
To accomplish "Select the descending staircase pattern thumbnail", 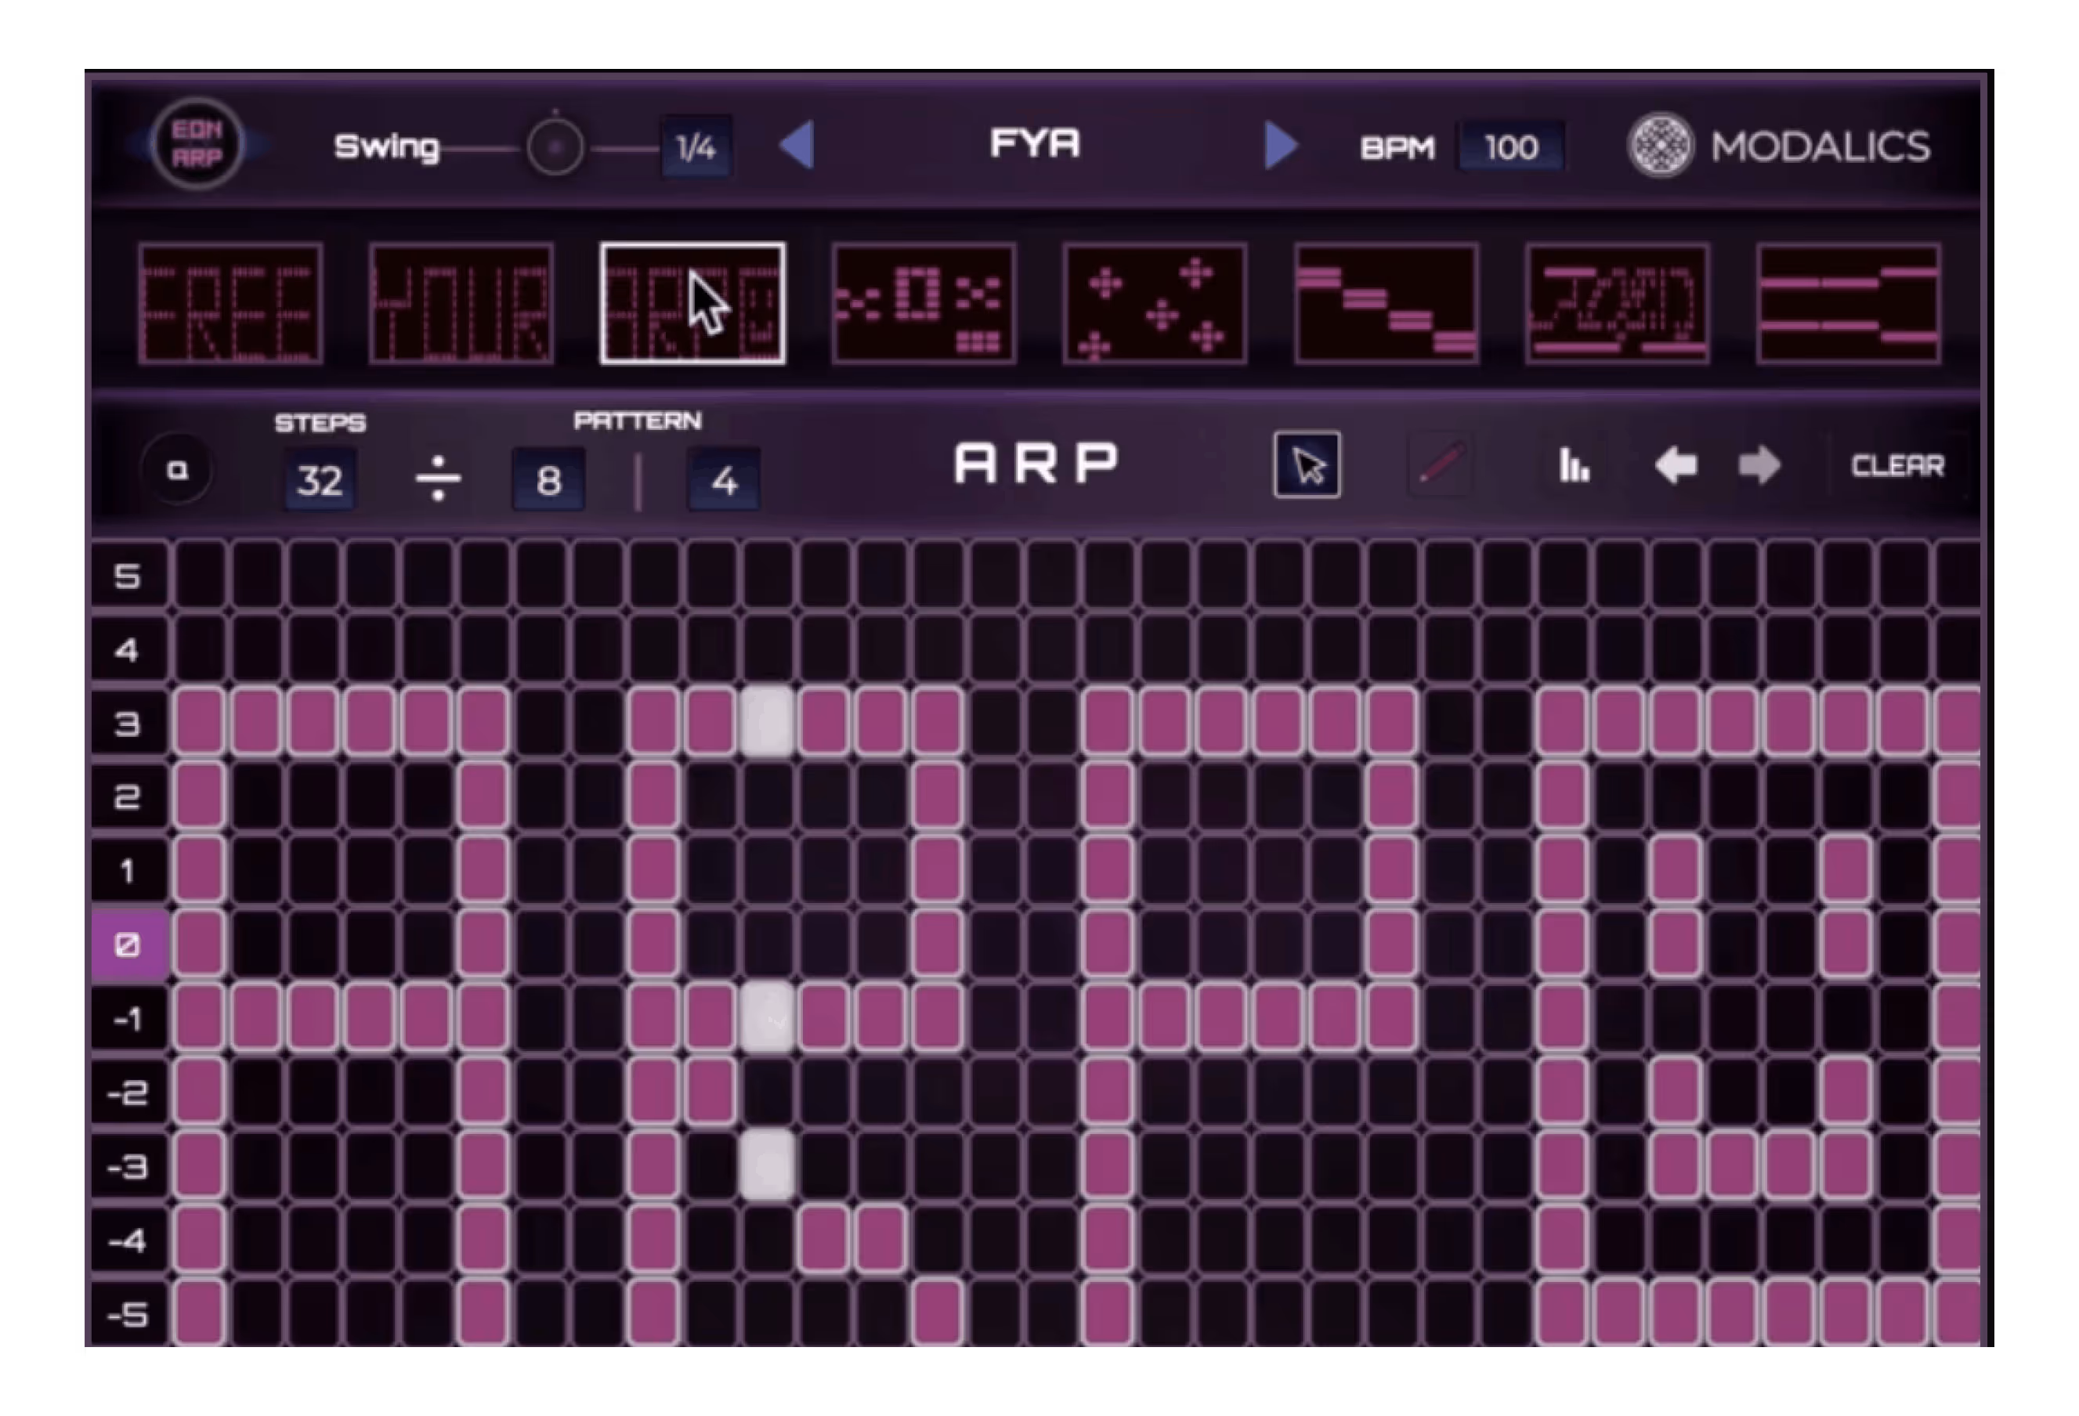I will pos(1386,304).
